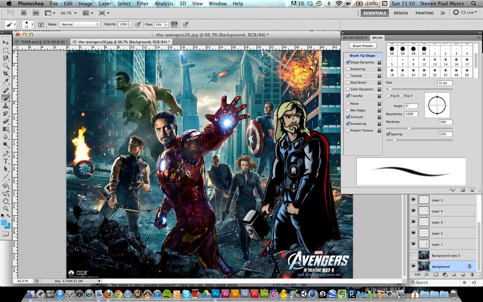The width and height of the screenshot is (483, 302).
Task: Uncheck Shape Dynamics checkbox
Action: click(348, 62)
